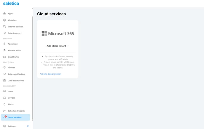
Task: Click the Websites globe icon
Action: [x=4, y=20]
